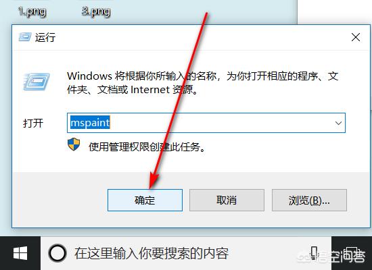372x270 pixels.
Task: Cancel the dialog with 取消
Action: click(227, 200)
